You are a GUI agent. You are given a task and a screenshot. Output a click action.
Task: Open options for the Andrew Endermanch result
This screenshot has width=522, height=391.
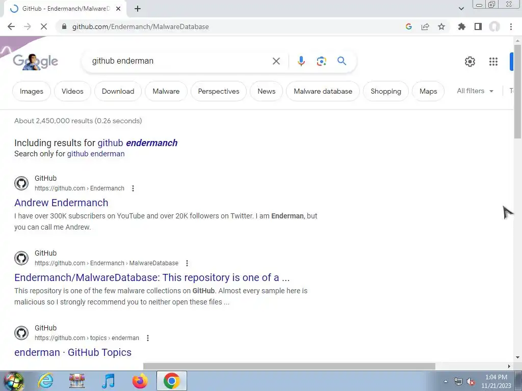click(133, 188)
